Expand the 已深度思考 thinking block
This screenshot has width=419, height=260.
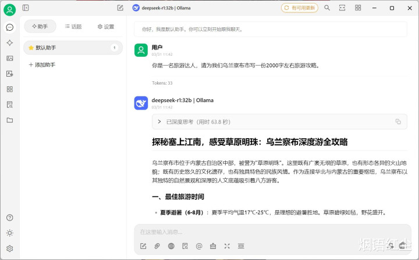[279, 122]
